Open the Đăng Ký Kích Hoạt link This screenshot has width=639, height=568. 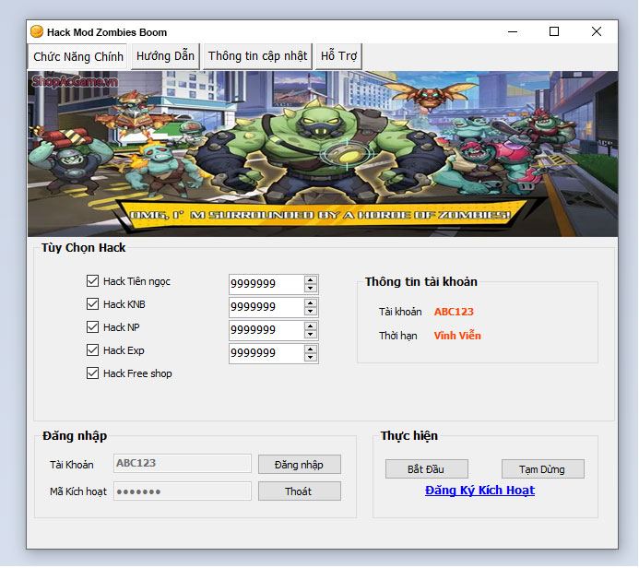pyautogui.click(x=479, y=491)
